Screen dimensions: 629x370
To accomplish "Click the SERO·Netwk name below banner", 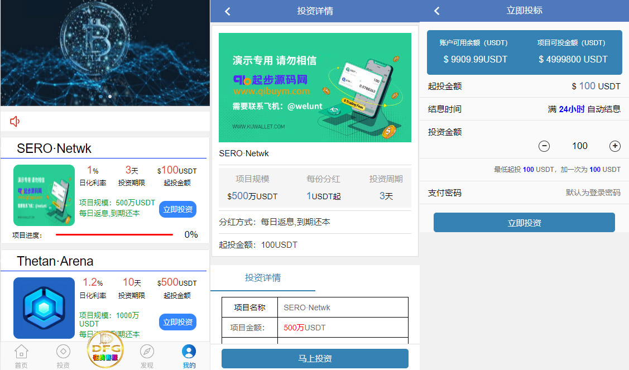I will pos(244,153).
